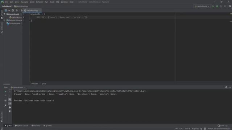This screenshot has width=232, height=130.
Task: Click the Down the Stack Trace arrow
Action: 10,95
